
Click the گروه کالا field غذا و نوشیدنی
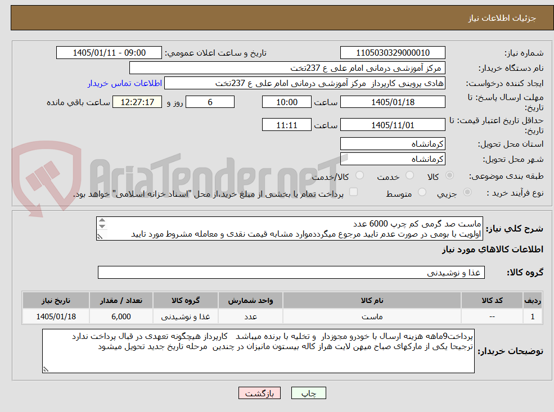pos(291,273)
